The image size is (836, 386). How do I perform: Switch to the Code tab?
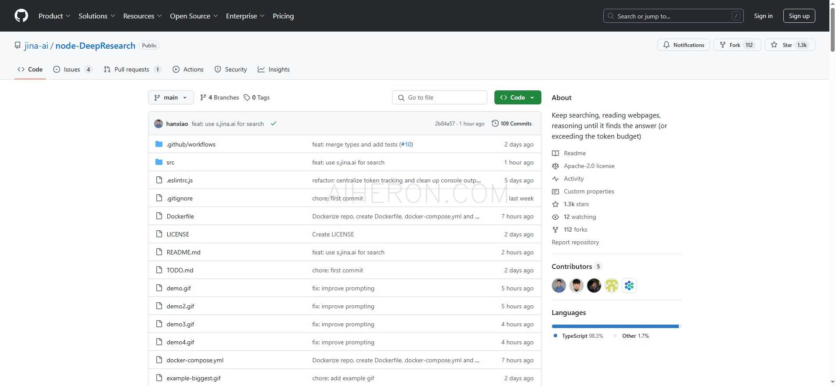(30, 69)
